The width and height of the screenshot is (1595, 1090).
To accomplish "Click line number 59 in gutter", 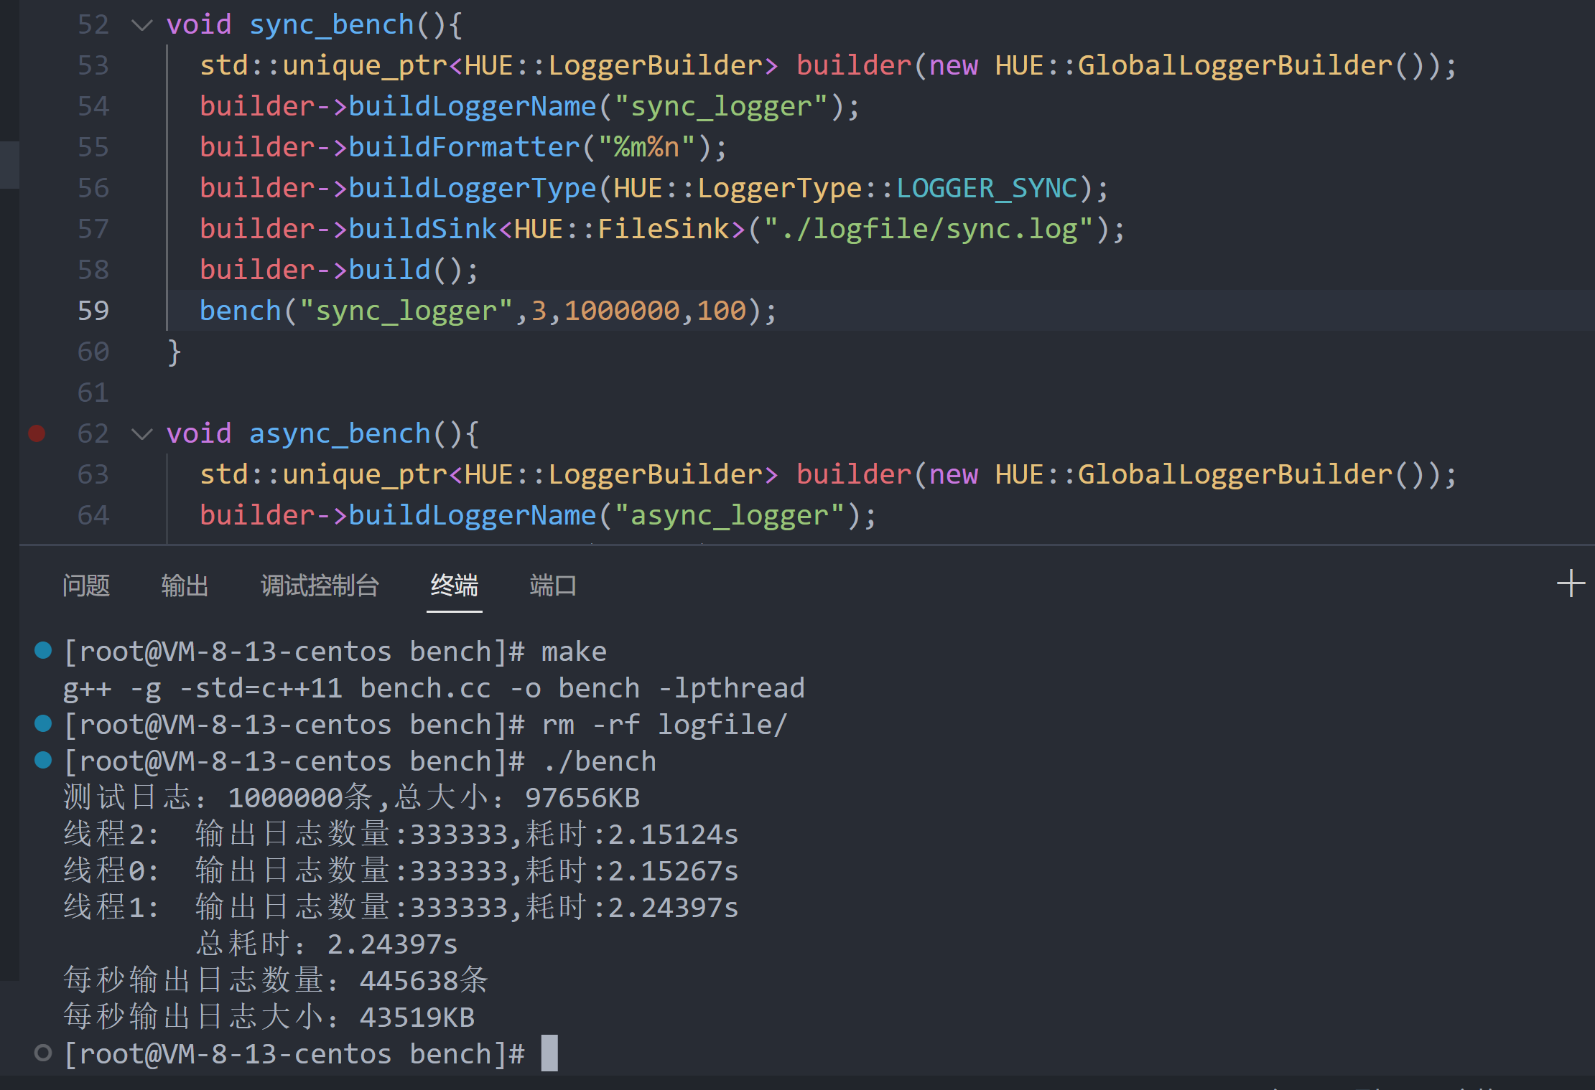I will [x=93, y=311].
